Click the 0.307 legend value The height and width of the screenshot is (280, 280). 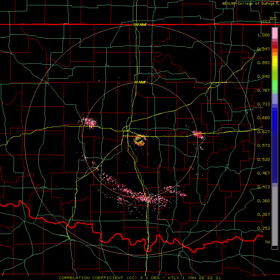pos(264,214)
